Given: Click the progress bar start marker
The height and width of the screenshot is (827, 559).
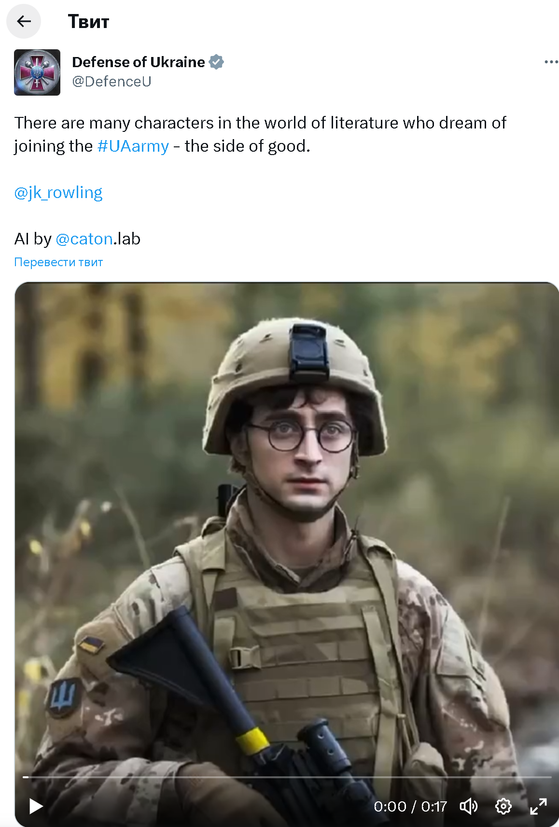Looking at the screenshot, I should pyautogui.click(x=26, y=777).
